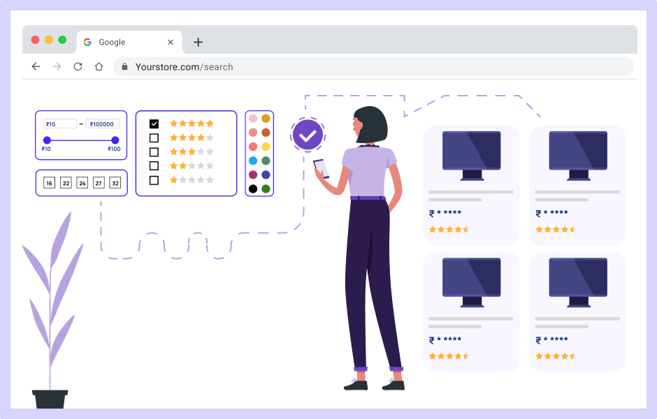657x419 pixels.
Task: Click the green window maximize dot
Action: [62, 40]
